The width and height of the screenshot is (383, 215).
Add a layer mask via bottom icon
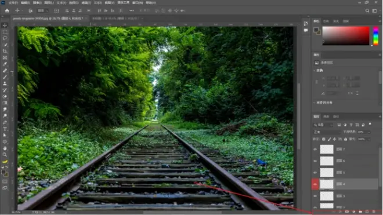347,212
